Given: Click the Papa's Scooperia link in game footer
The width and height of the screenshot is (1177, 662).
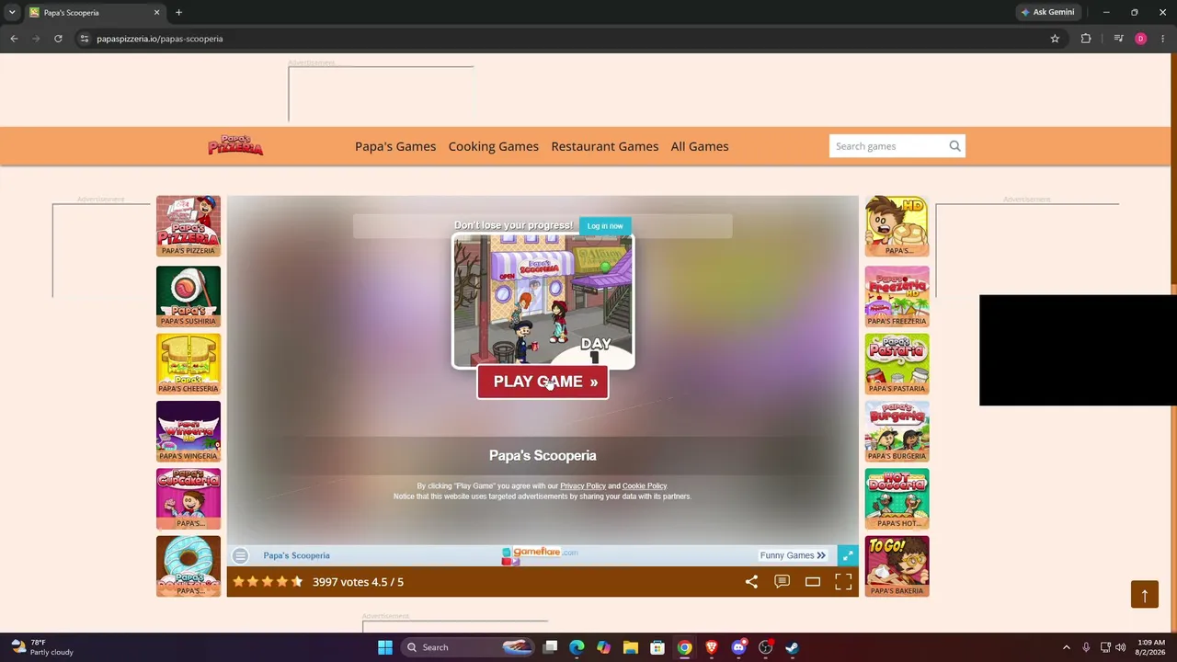Looking at the screenshot, I should tap(296, 555).
